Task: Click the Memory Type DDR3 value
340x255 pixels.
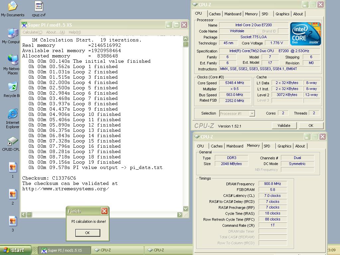Action: coord(231,158)
